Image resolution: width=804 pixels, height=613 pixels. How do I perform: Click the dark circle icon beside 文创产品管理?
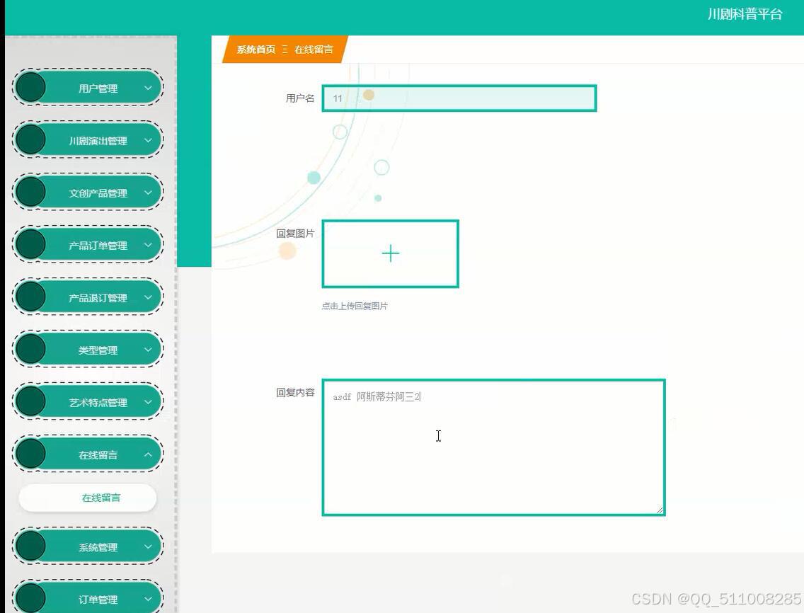point(30,192)
